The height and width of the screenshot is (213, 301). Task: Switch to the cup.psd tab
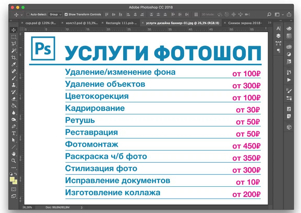pyautogui.click(x=41, y=23)
